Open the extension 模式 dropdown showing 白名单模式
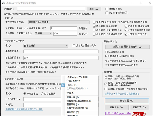 pos(46,46)
